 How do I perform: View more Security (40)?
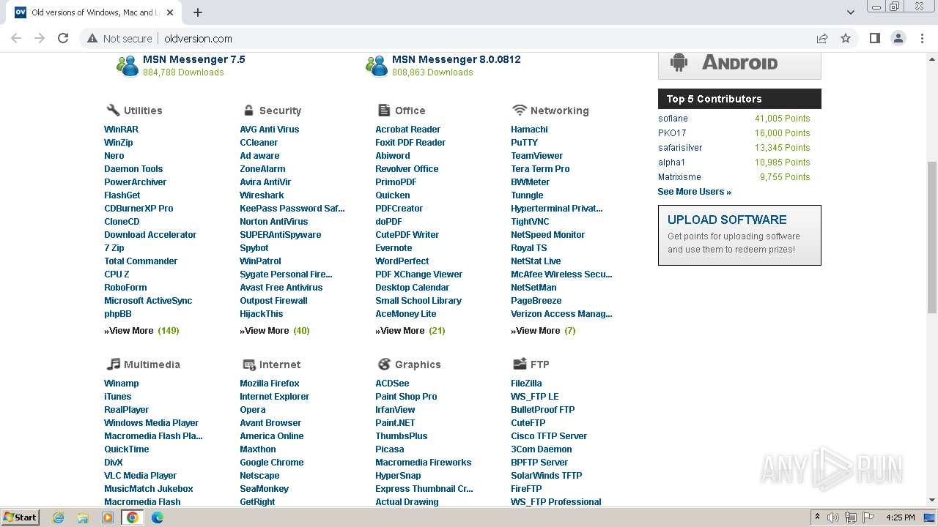click(x=275, y=331)
